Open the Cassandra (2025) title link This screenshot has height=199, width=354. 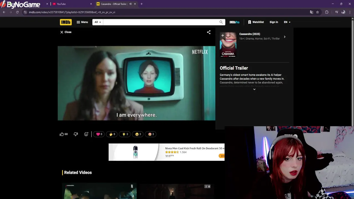[x=250, y=34]
